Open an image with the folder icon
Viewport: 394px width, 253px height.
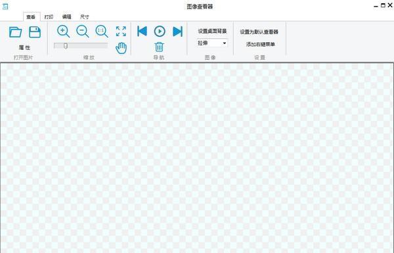pyautogui.click(x=15, y=32)
